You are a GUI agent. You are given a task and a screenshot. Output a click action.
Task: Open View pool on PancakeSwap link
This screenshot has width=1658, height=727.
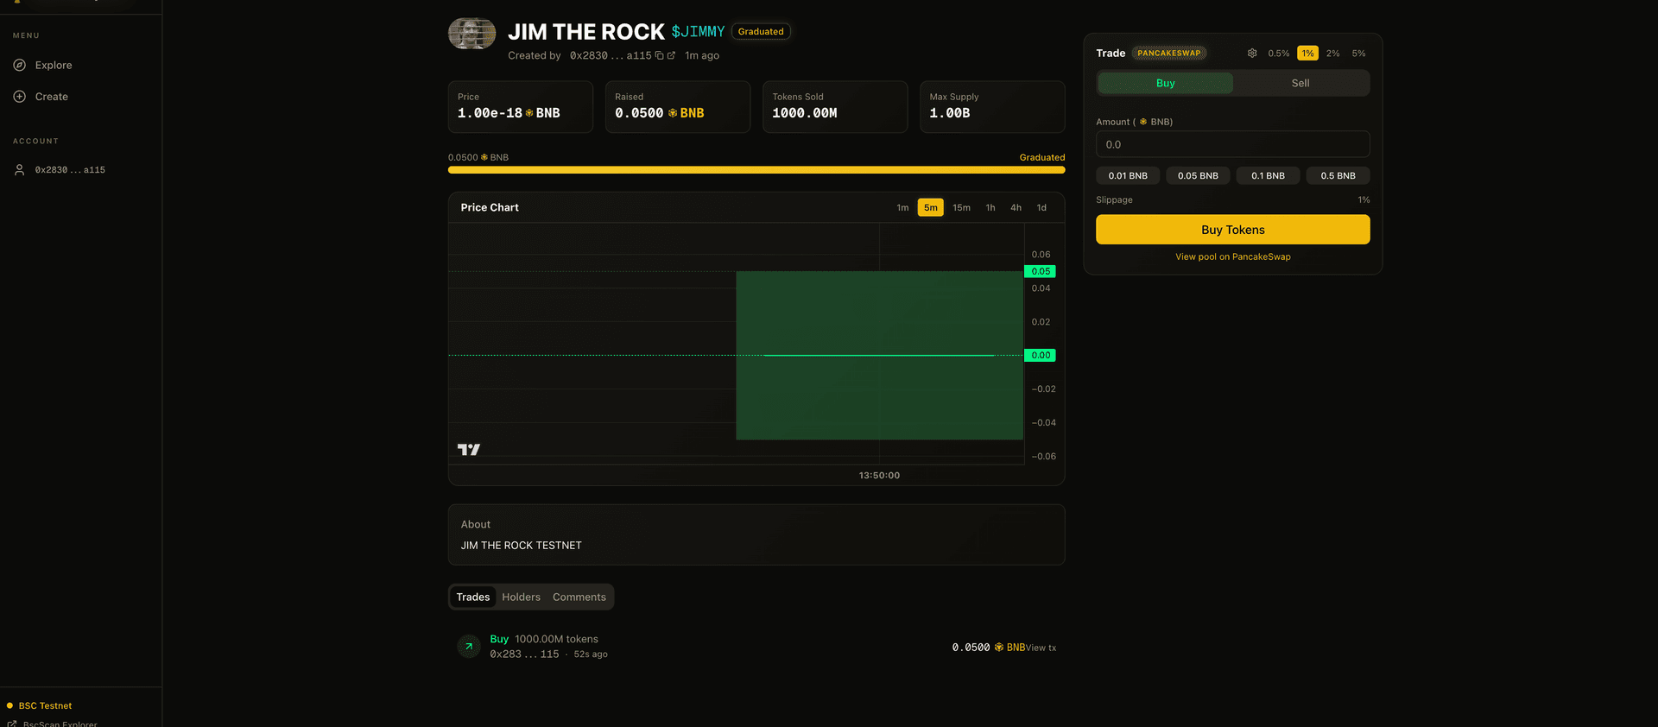click(1232, 257)
